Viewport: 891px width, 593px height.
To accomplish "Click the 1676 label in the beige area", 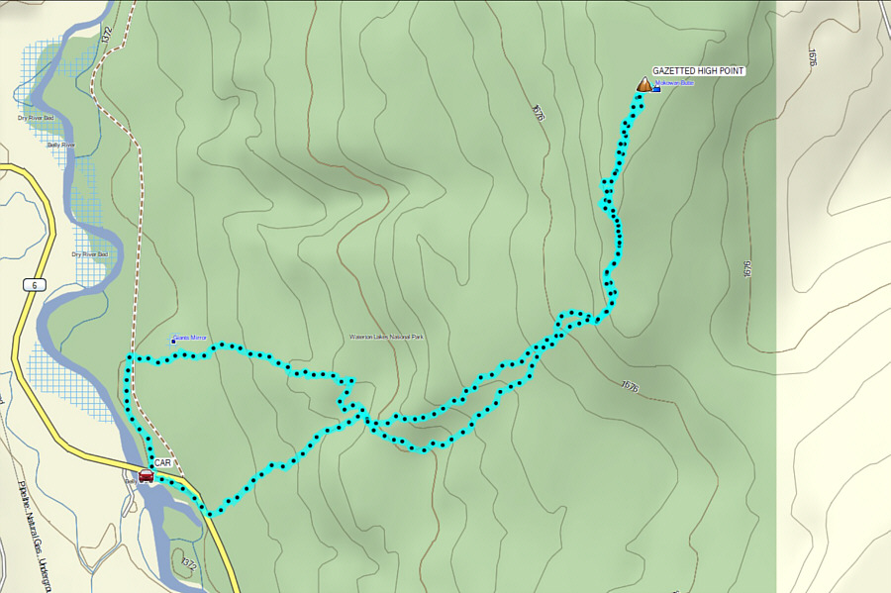I will point(812,57).
